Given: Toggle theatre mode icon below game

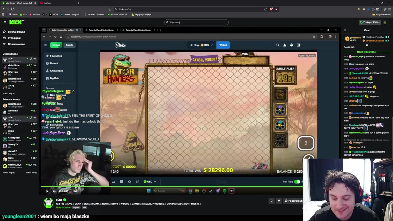Looking at the screenshot, I should coord(113,182).
